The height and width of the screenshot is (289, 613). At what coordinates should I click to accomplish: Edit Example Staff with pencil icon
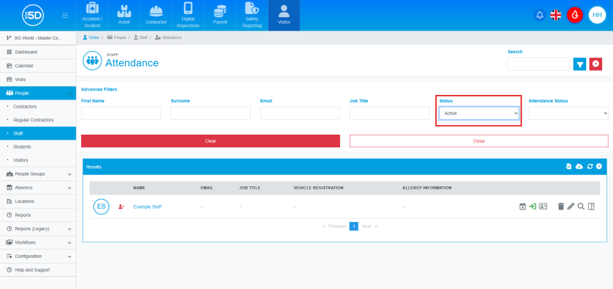[x=571, y=207]
